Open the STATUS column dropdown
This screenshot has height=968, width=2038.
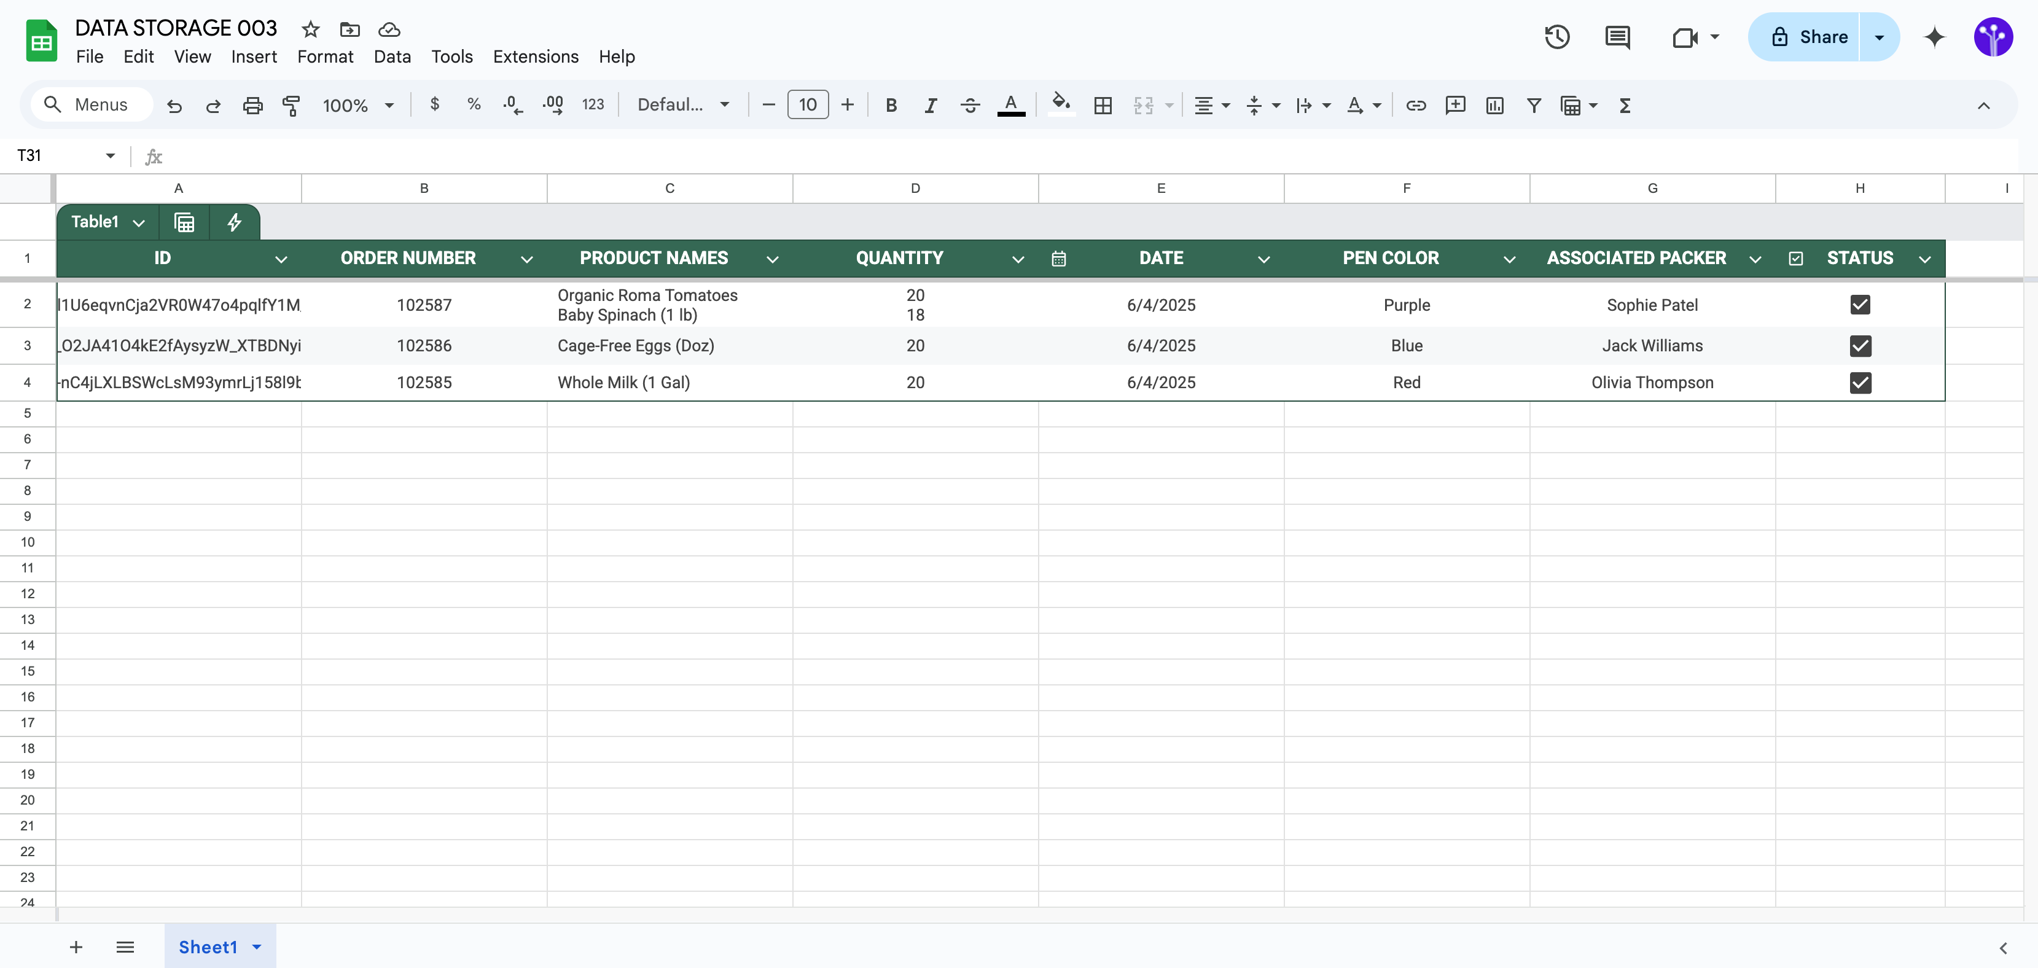pyautogui.click(x=1925, y=259)
